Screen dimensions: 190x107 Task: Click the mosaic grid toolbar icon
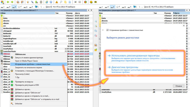pos(80,2)
